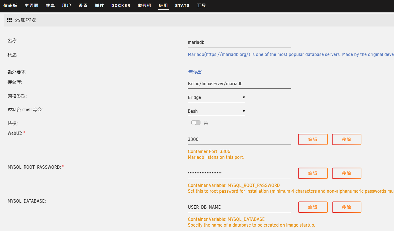394x231 pixels.
Task: Click the 名称 field containing mariadb
Action: coord(239,42)
